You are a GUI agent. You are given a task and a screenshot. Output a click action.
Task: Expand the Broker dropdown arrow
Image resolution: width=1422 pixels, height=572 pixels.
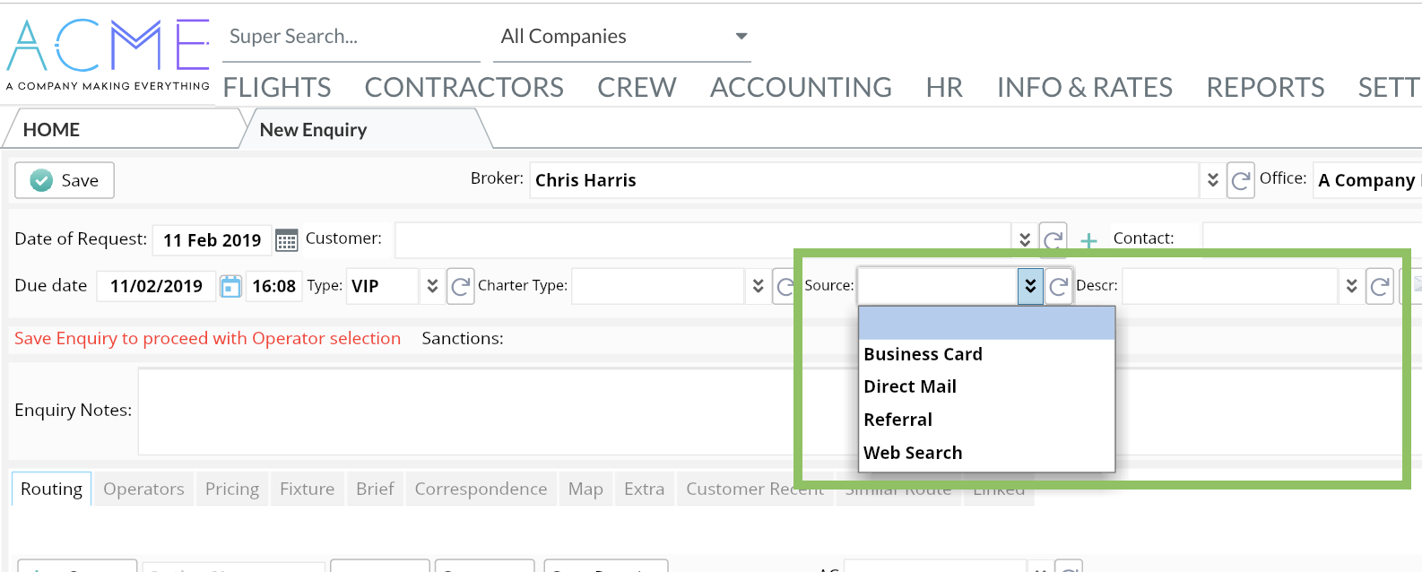click(x=1212, y=180)
